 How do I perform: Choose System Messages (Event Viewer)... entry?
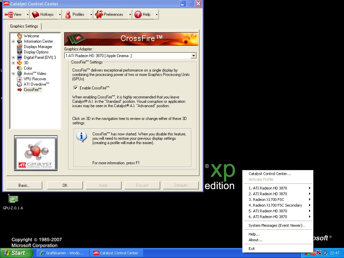point(277,225)
